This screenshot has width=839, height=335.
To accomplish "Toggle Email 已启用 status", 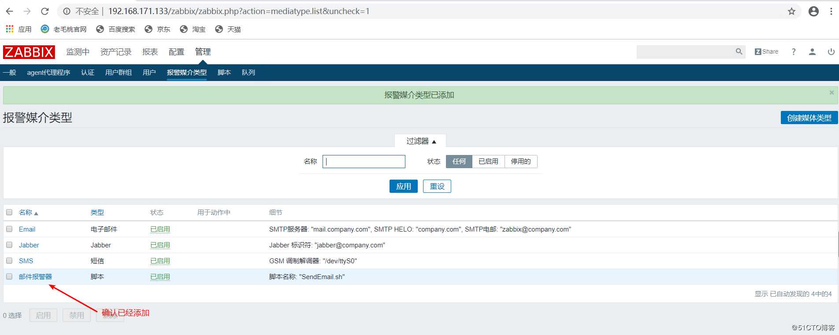I will click(160, 229).
